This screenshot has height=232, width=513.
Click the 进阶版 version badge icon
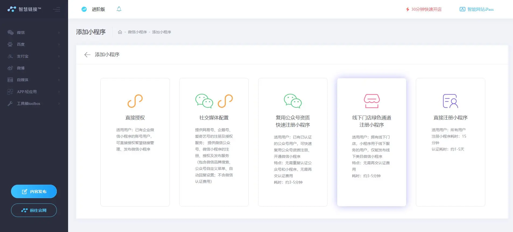[84, 9]
